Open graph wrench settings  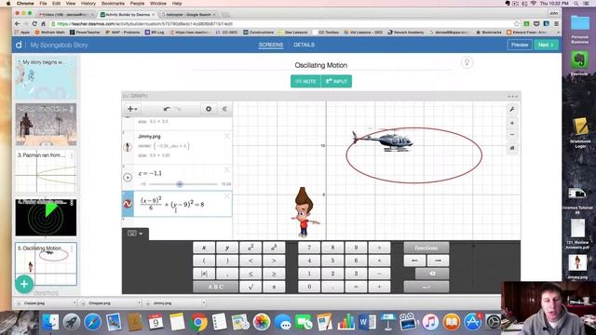(512, 110)
